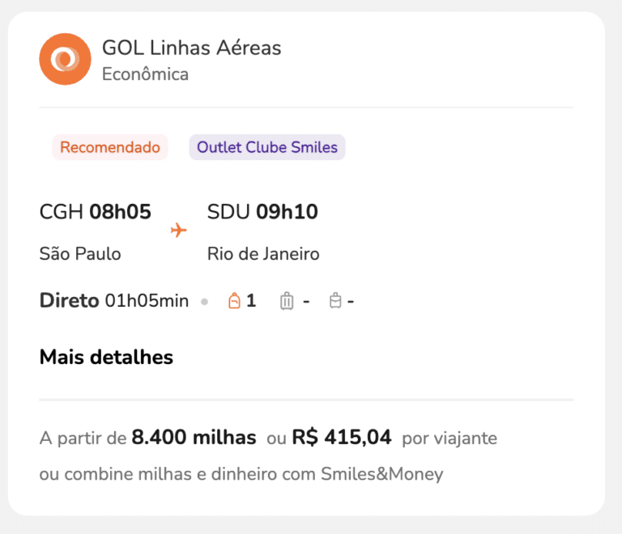
Task: Click the Direto 01h05min duration label
Action: pyautogui.click(x=114, y=300)
